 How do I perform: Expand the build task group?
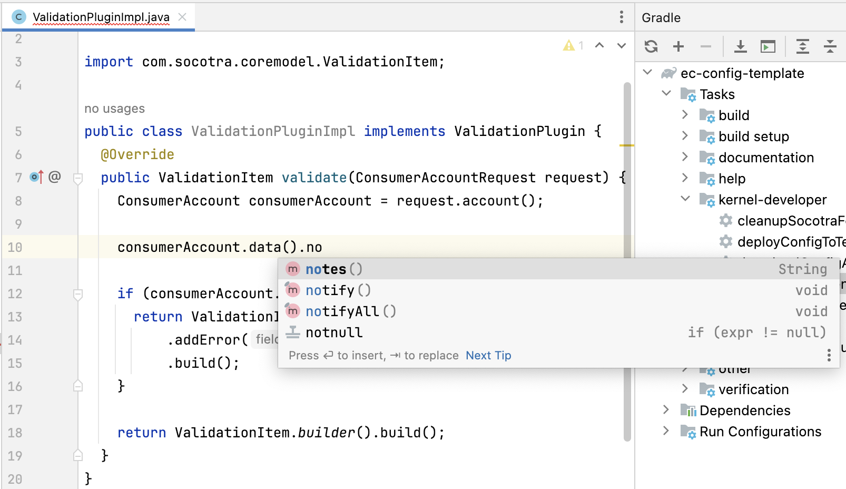685,114
